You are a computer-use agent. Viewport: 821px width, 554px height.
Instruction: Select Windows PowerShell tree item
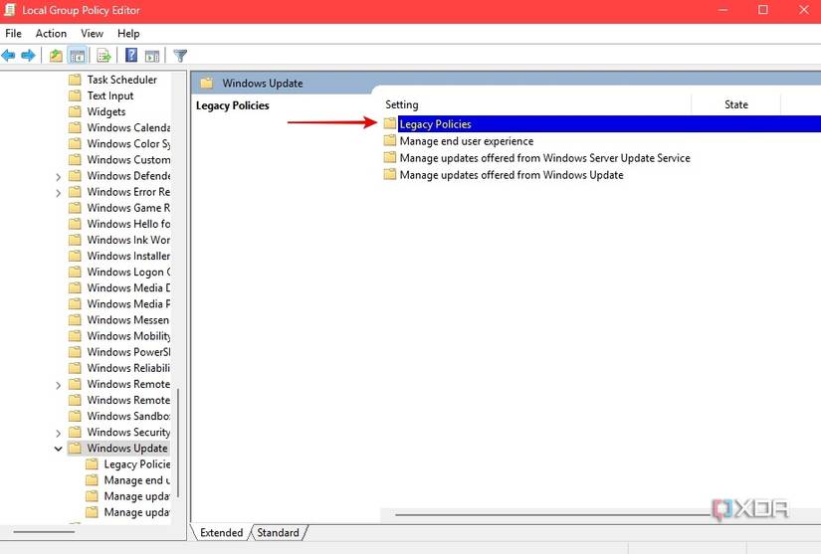[x=128, y=351]
